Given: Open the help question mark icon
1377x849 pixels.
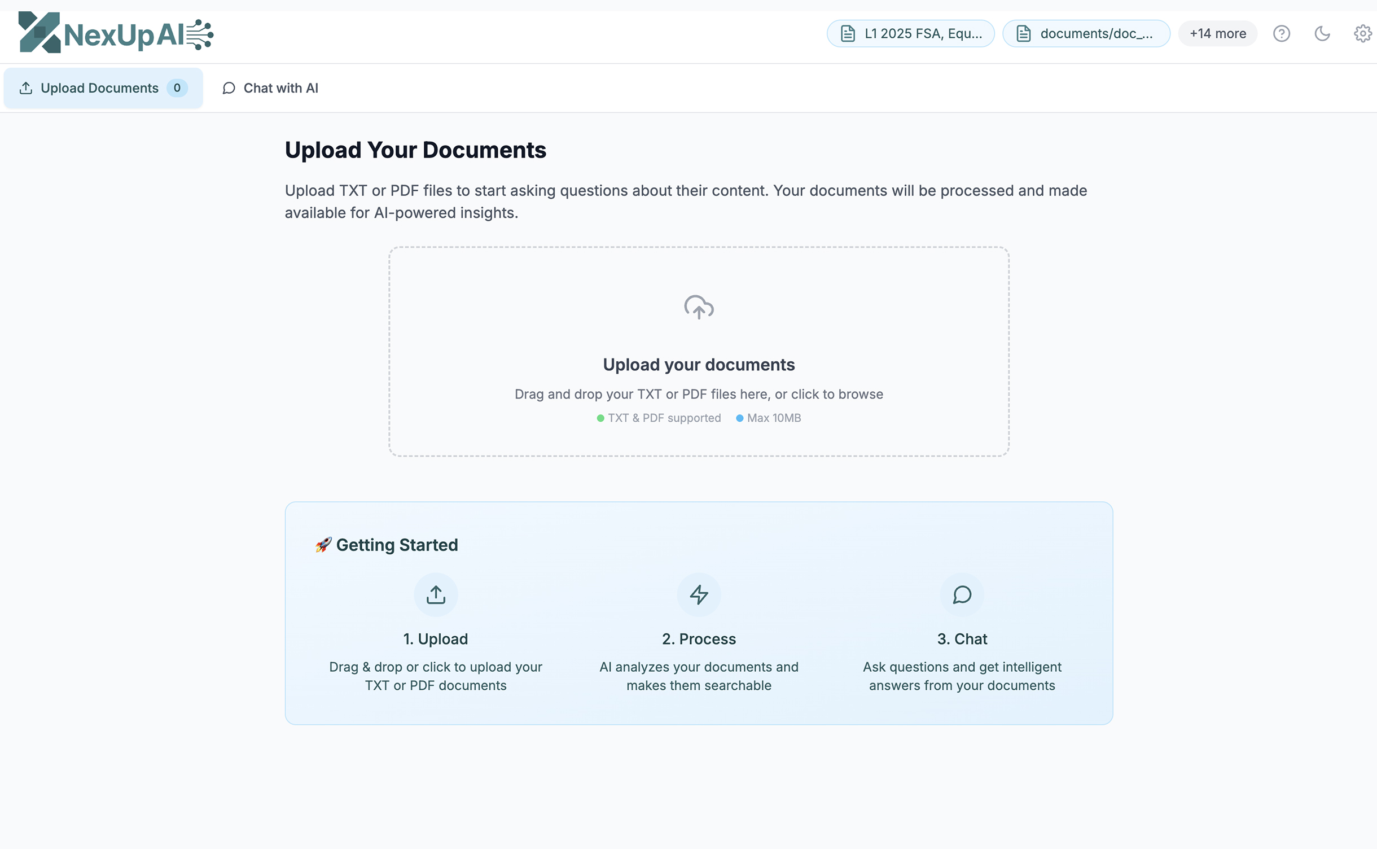Looking at the screenshot, I should [x=1281, y=34].
